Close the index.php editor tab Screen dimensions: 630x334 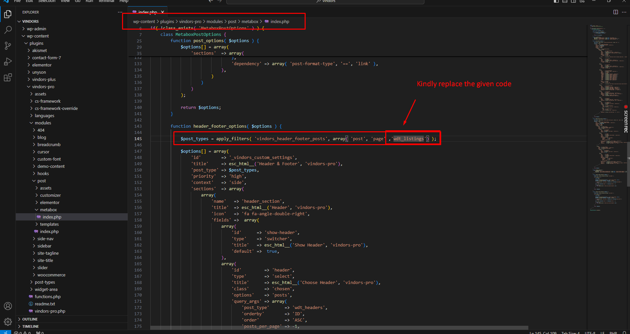163,12
